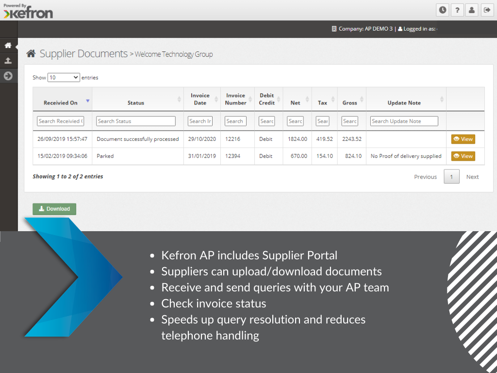View the Parked invoice 12394 document
This screenshot has width=497, height=373.
[463, 156]
